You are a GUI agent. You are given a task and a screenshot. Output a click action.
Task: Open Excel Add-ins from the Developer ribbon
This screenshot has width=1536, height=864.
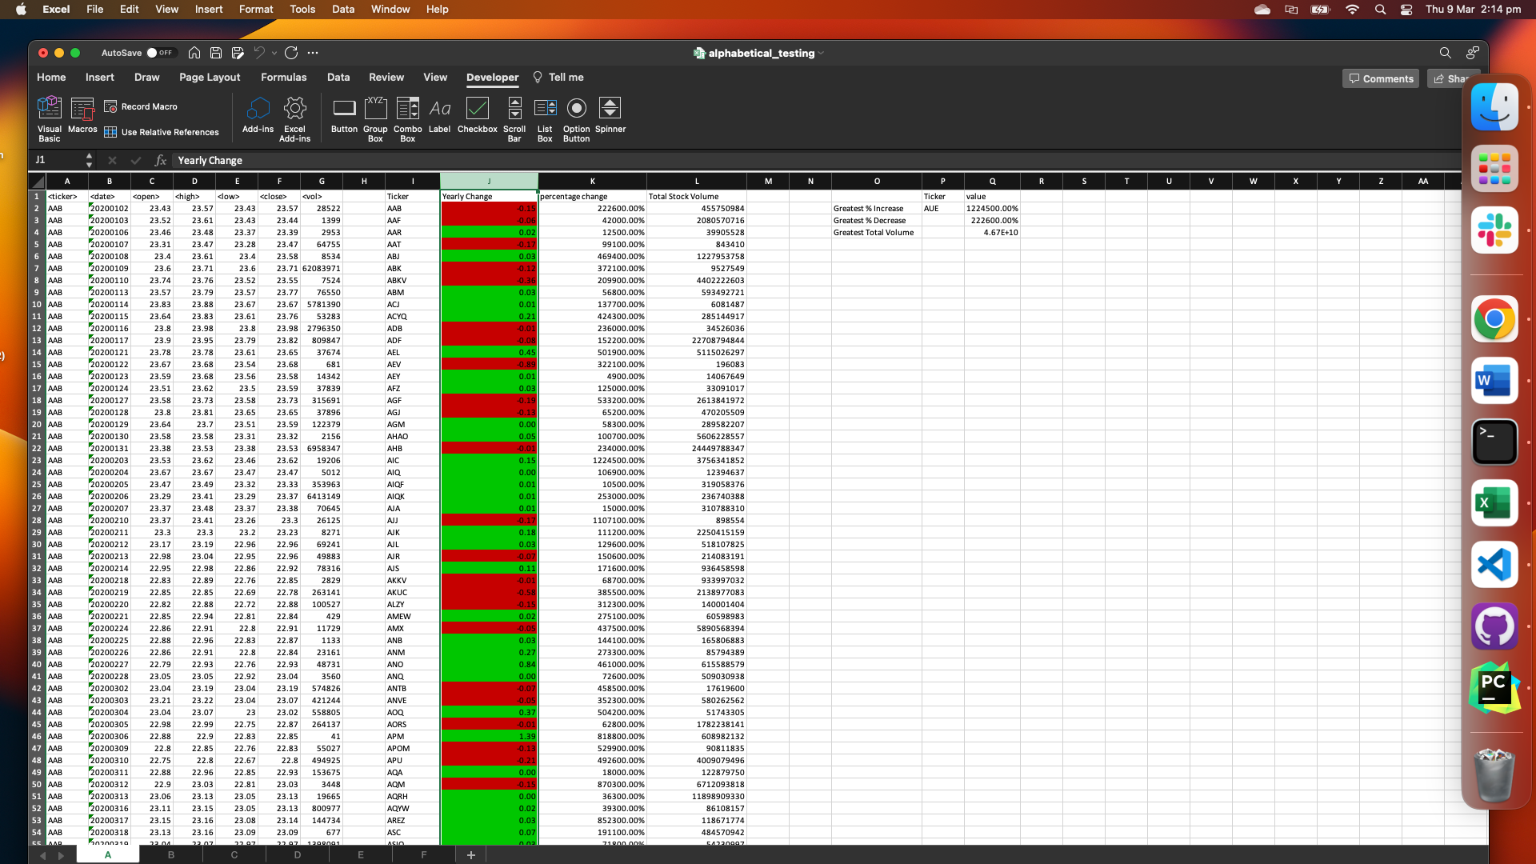(x=294, y=117)
